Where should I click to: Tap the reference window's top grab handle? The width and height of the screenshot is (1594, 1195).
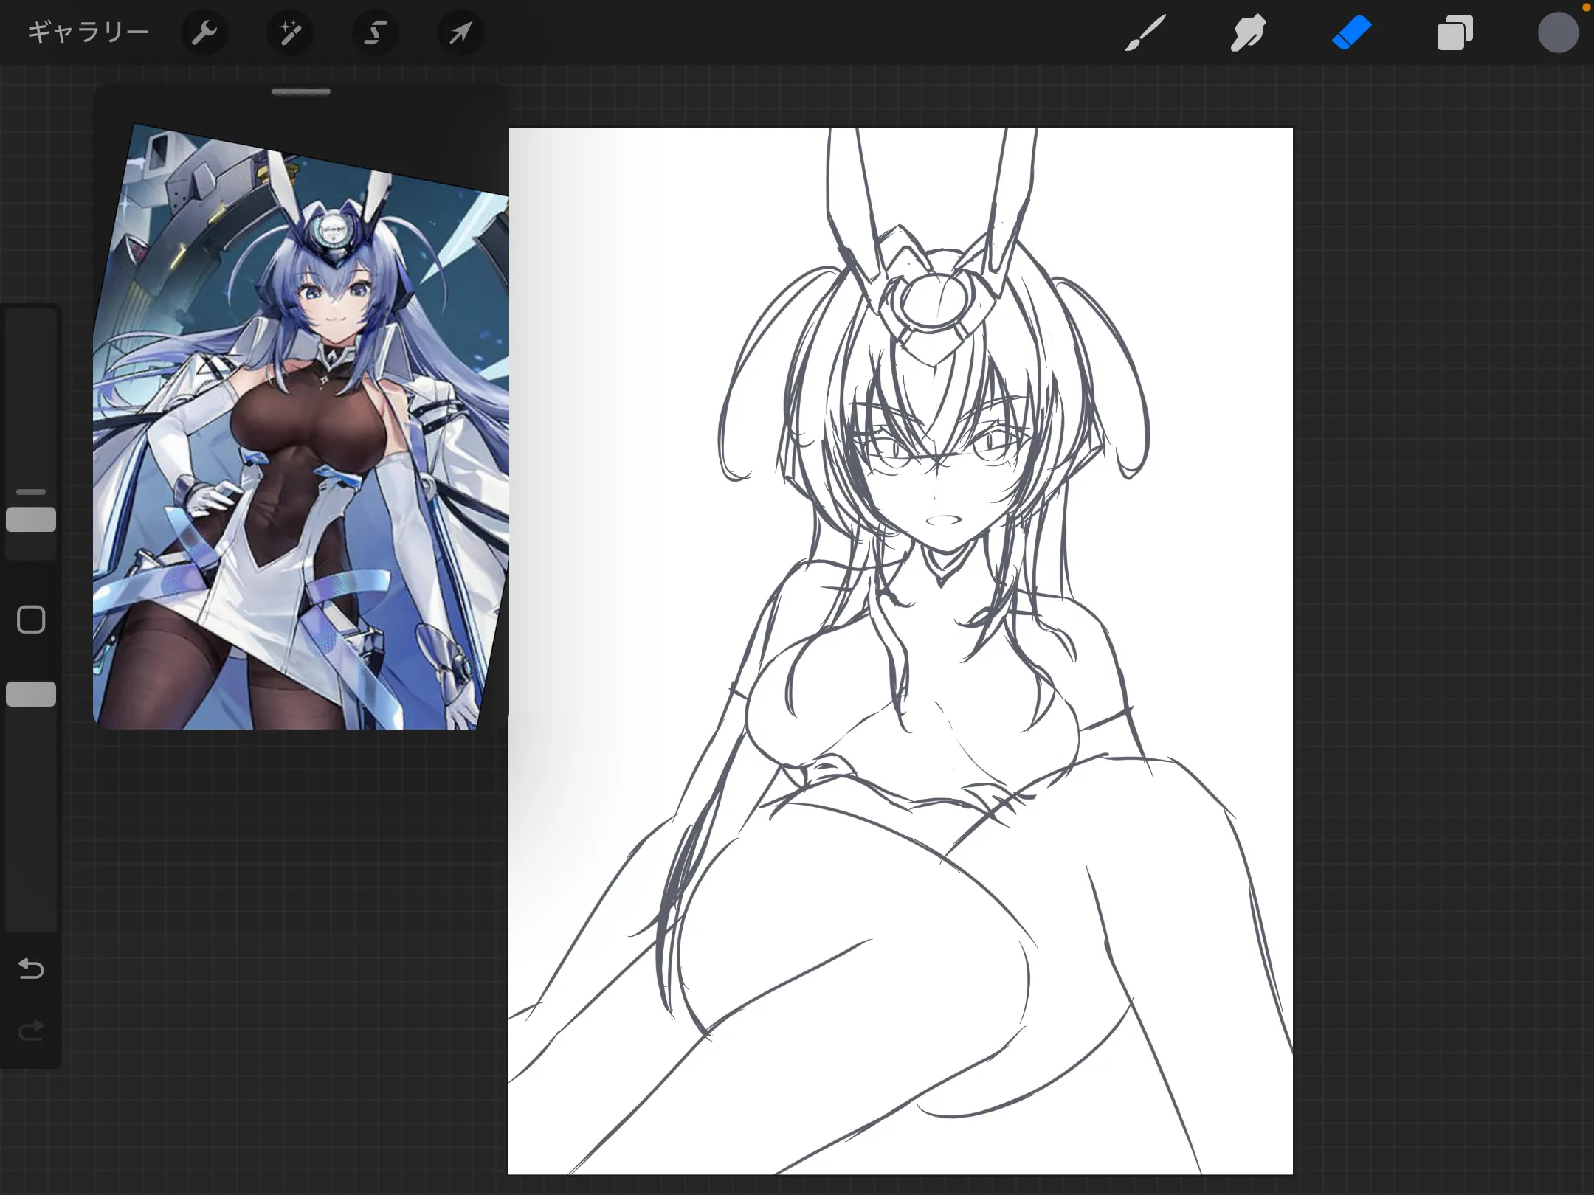point(301,92)
